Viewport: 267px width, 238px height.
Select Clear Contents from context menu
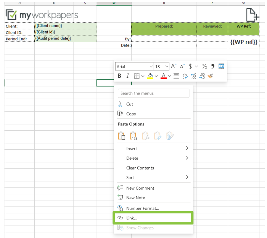pos(140,168)
